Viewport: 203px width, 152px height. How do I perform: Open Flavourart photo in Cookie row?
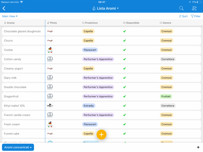50,50
